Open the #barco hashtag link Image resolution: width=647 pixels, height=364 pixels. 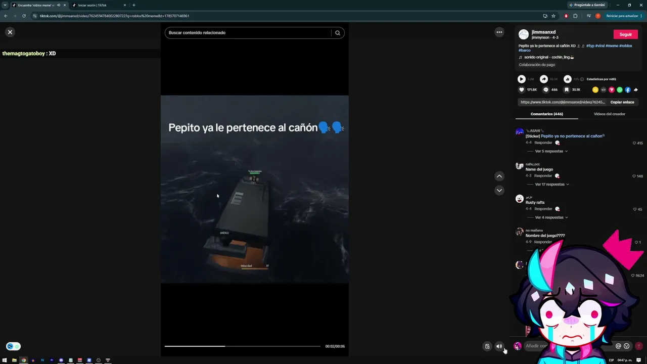(525, 51)
